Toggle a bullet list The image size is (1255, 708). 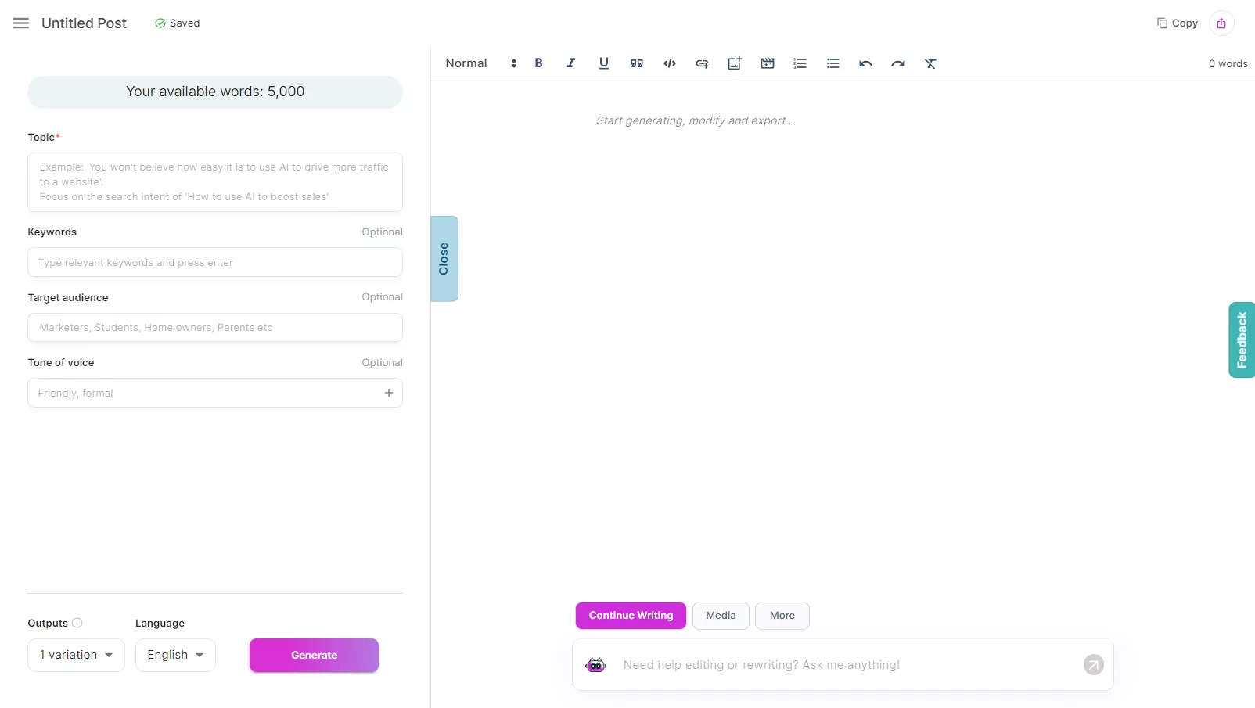[x=832, y=63]
